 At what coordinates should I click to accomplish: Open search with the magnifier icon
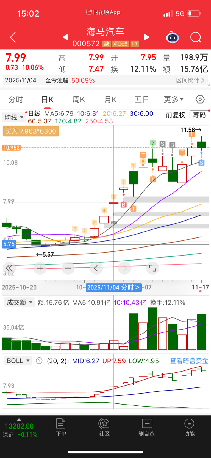pos(196,37)
